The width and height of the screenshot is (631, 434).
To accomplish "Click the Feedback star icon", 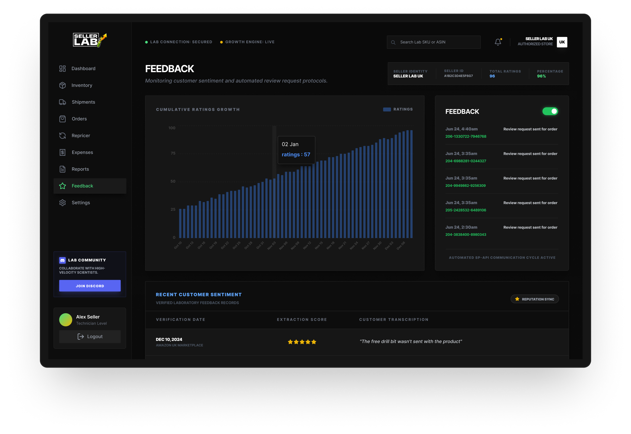I will 62,186.
